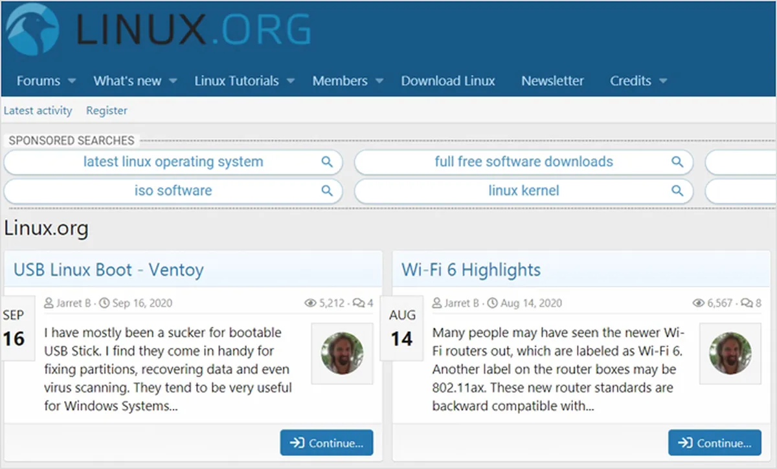Click the excerpt starting 'Many people may have seen'

558,369
